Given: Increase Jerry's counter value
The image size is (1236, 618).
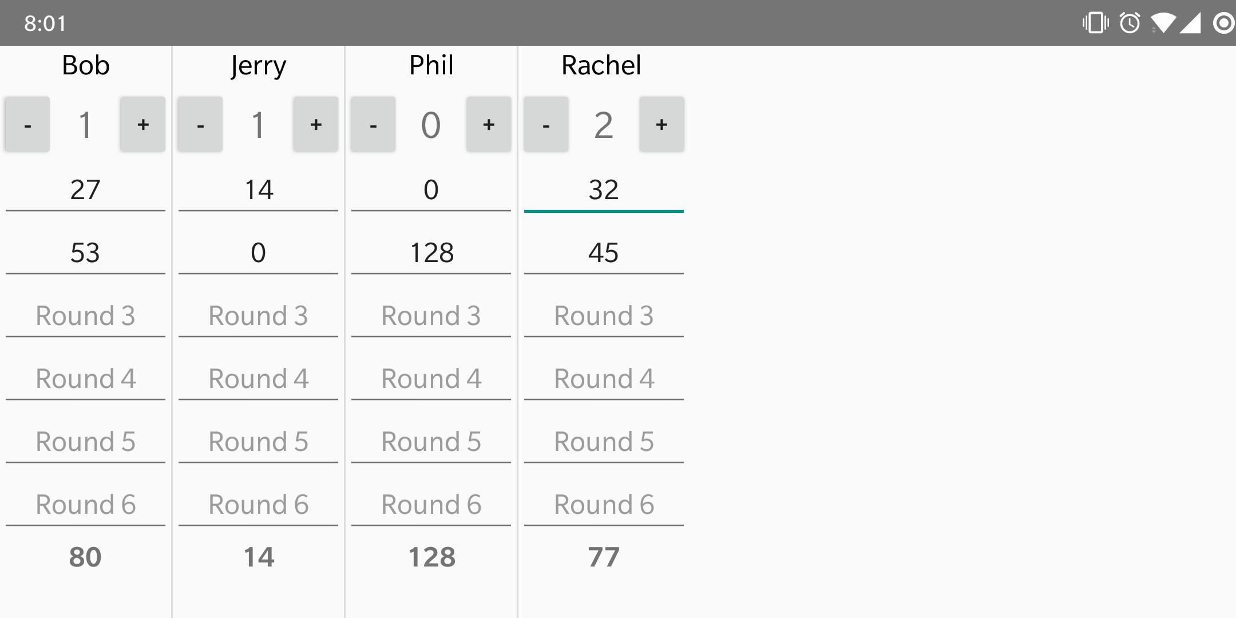Looking at the screenshot, I should (316, 124).
